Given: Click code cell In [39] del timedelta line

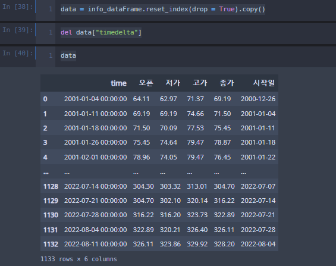Looking at the screenshot, I should click(x=101, y=33).
